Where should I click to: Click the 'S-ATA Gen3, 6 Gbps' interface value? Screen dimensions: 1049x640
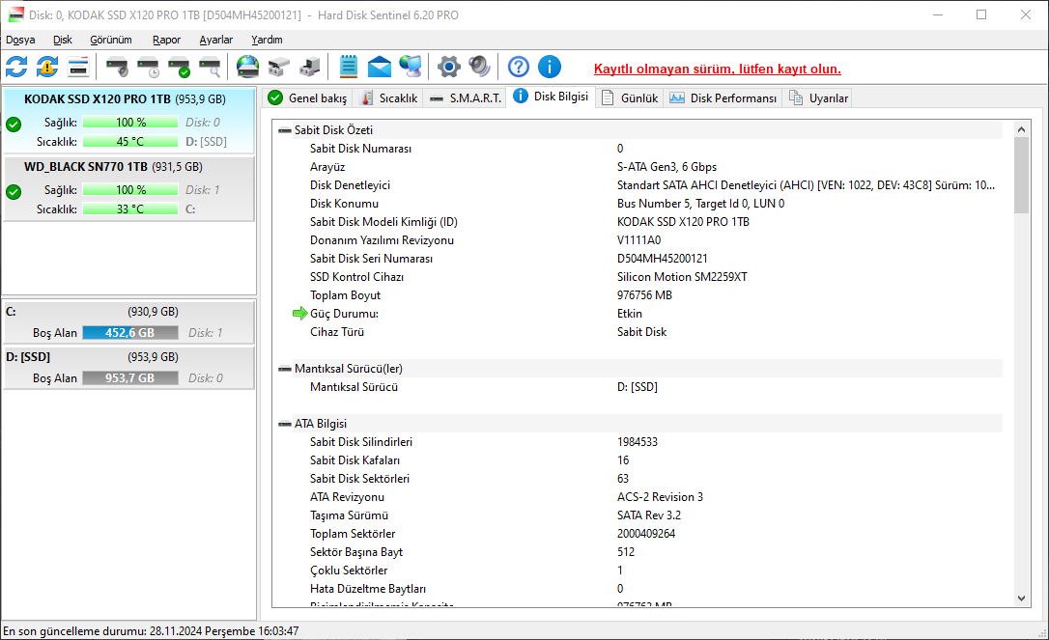[666, 167]
